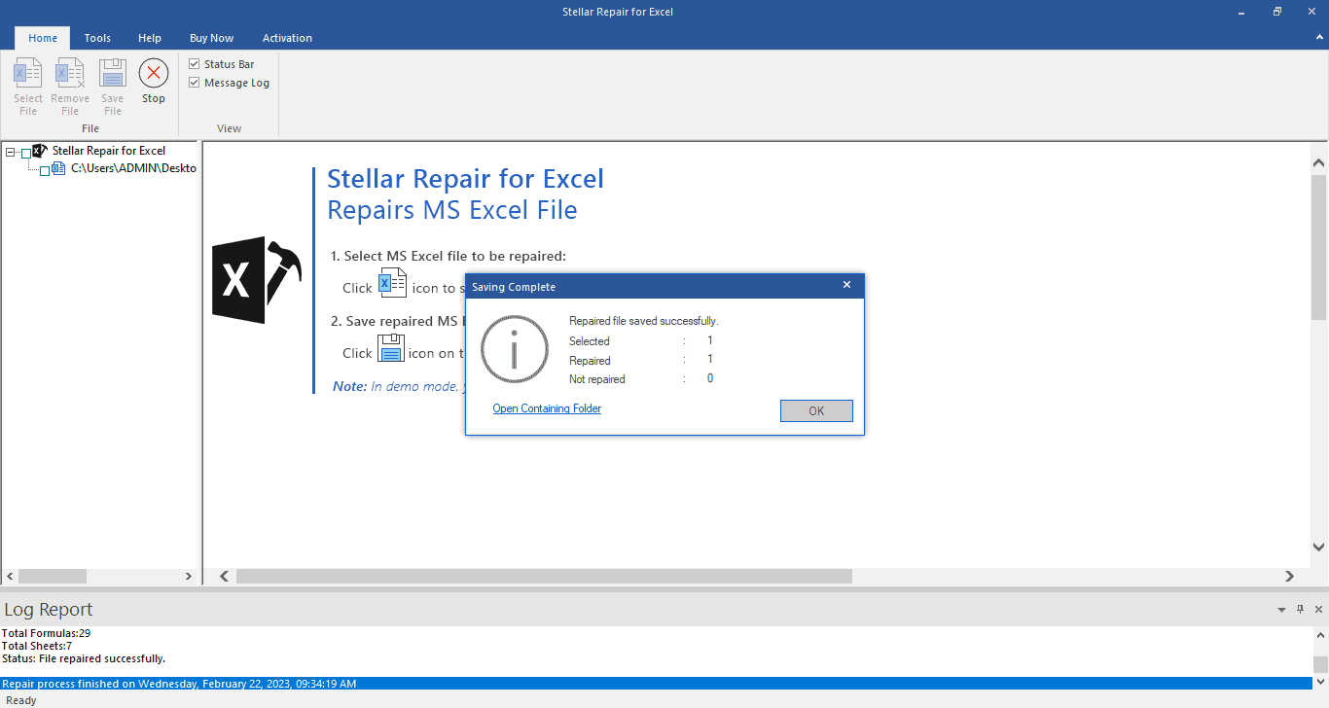The width and height of the screenshot is (1329, 708).
Task: Click 'Status: File repaired successfully.' log line
Action: point(84,658)
